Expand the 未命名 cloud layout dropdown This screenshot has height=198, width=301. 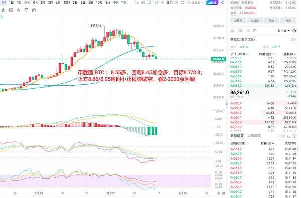click(195, 3)
